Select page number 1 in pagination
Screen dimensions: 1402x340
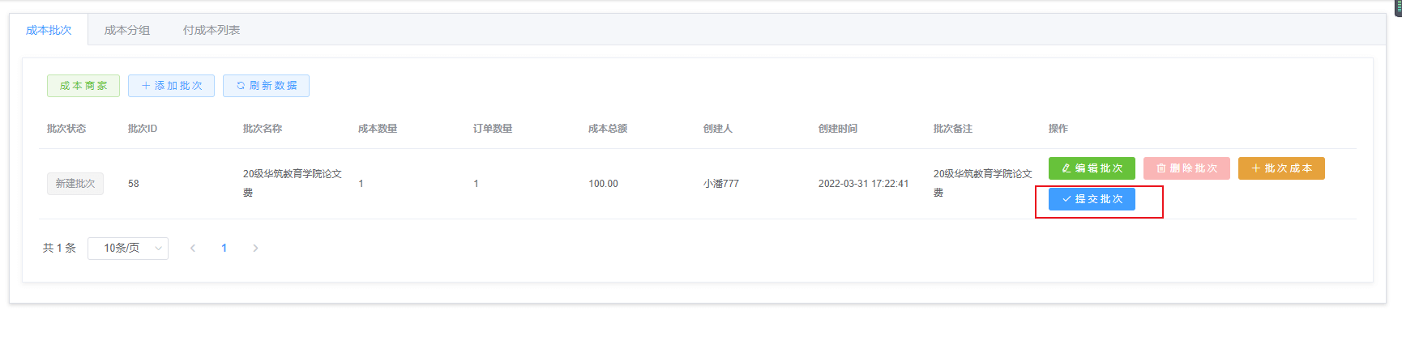[x=224, y=249]
